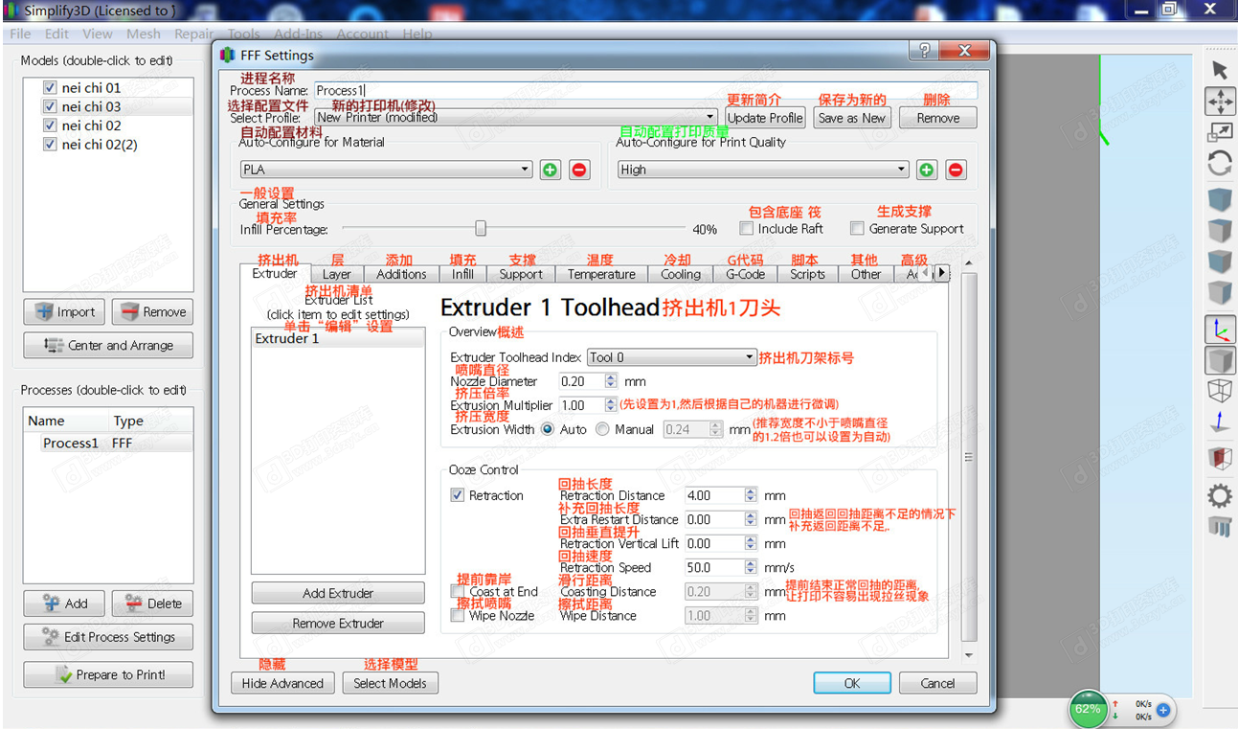Screen dimensions: 1238x729
Task: Enable the Coast at End checkbox
Action: [x=457, y=591]
